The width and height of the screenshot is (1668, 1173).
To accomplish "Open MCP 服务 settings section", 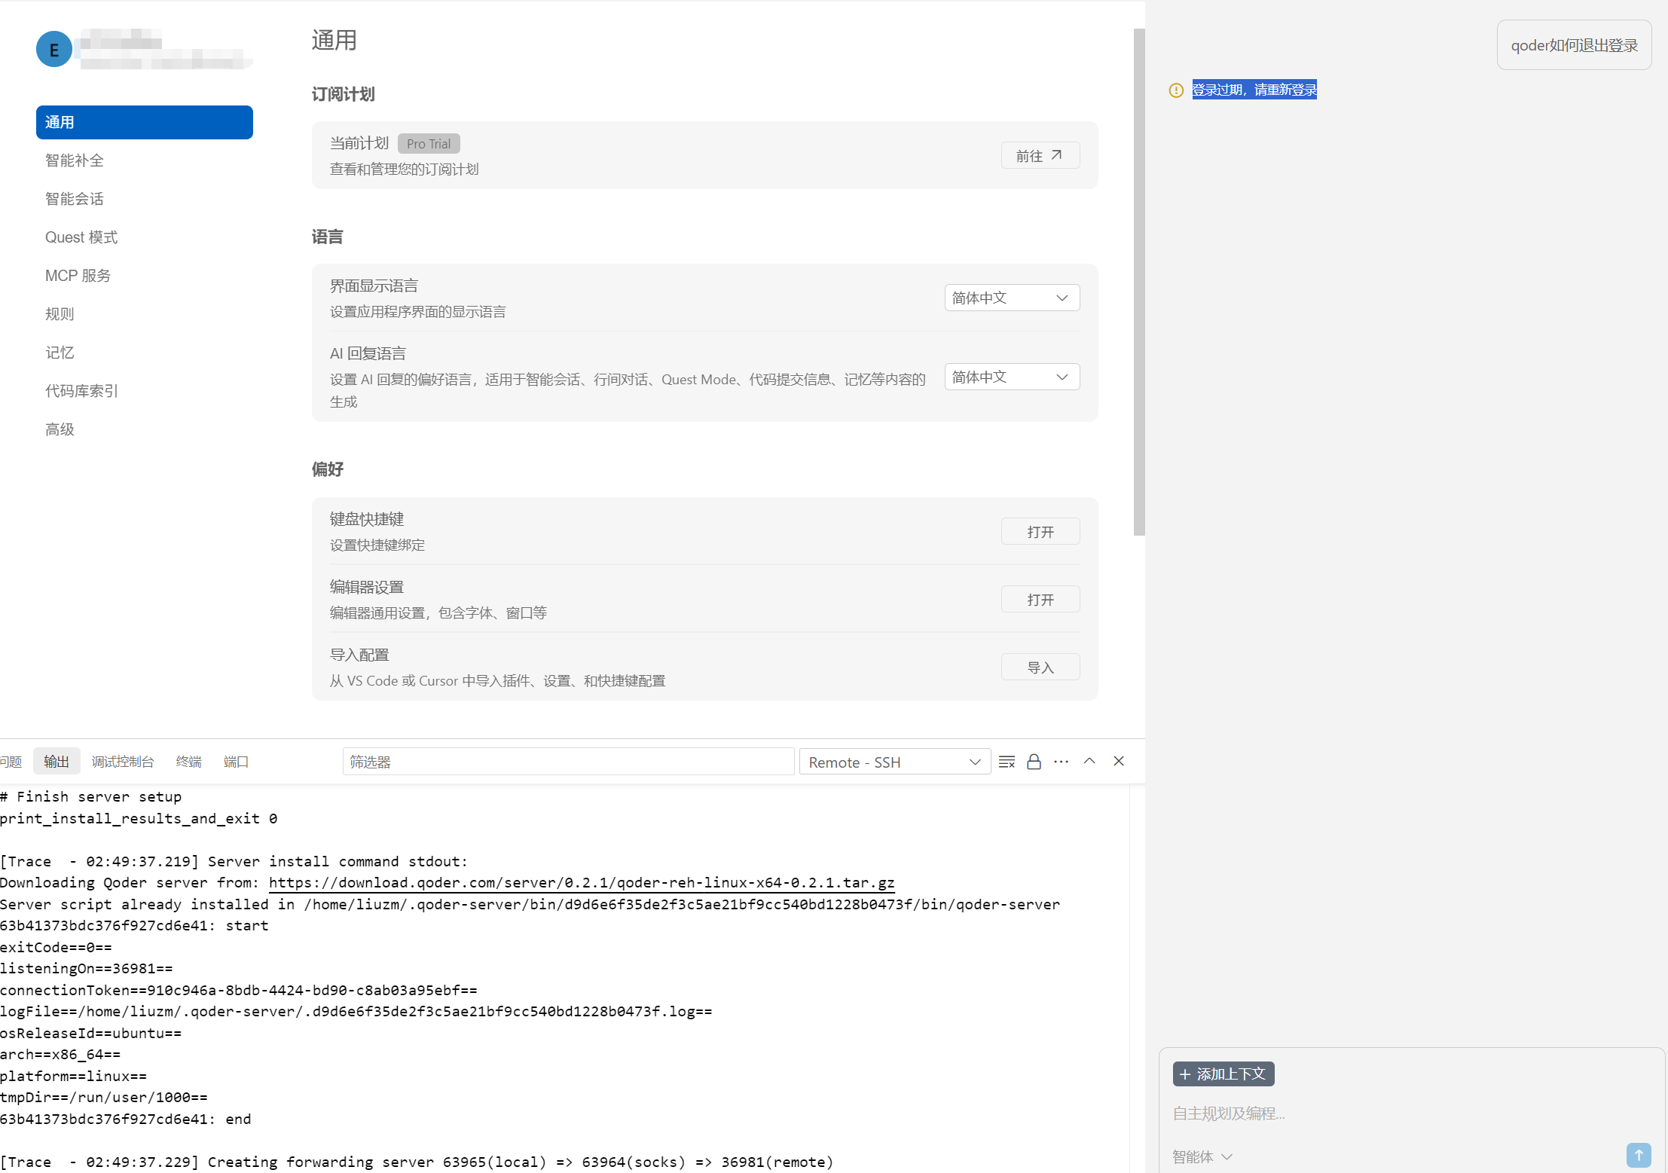I will (x=78, y=276).
